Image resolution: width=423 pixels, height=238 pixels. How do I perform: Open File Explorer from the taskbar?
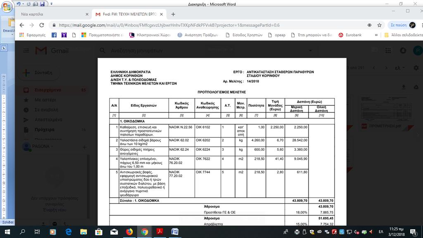(x=83, y=232)
